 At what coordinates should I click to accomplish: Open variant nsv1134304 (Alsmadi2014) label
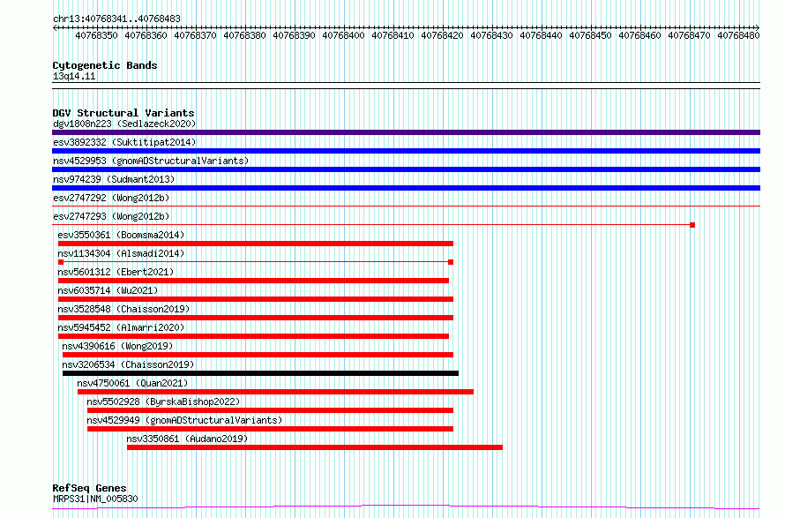click(x=121, y=253)
